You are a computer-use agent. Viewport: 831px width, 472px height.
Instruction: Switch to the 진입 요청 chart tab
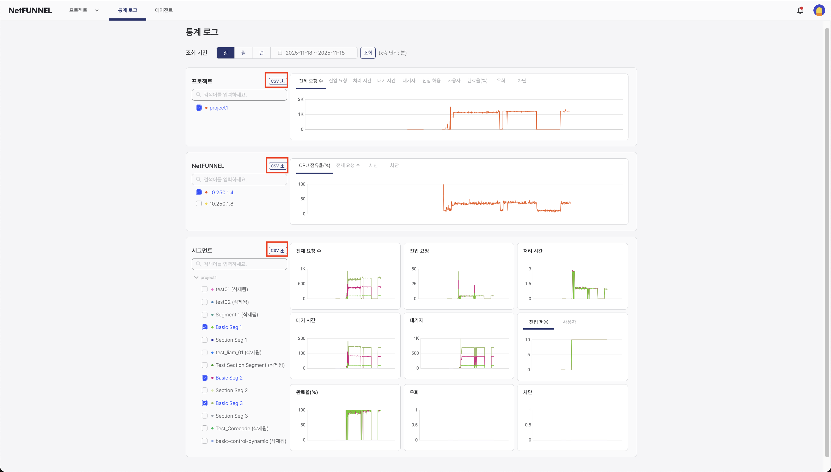click(337, 81)
